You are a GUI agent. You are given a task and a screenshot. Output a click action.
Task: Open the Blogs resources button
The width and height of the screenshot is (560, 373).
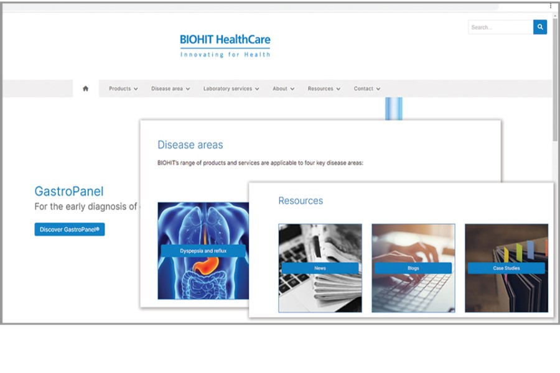pos(413,268)
